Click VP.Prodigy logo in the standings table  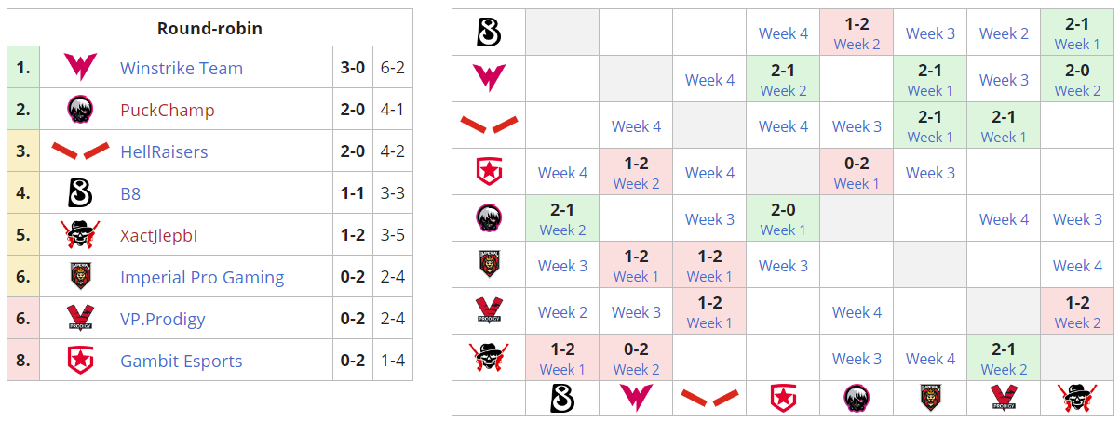click(x=80, y=319)
